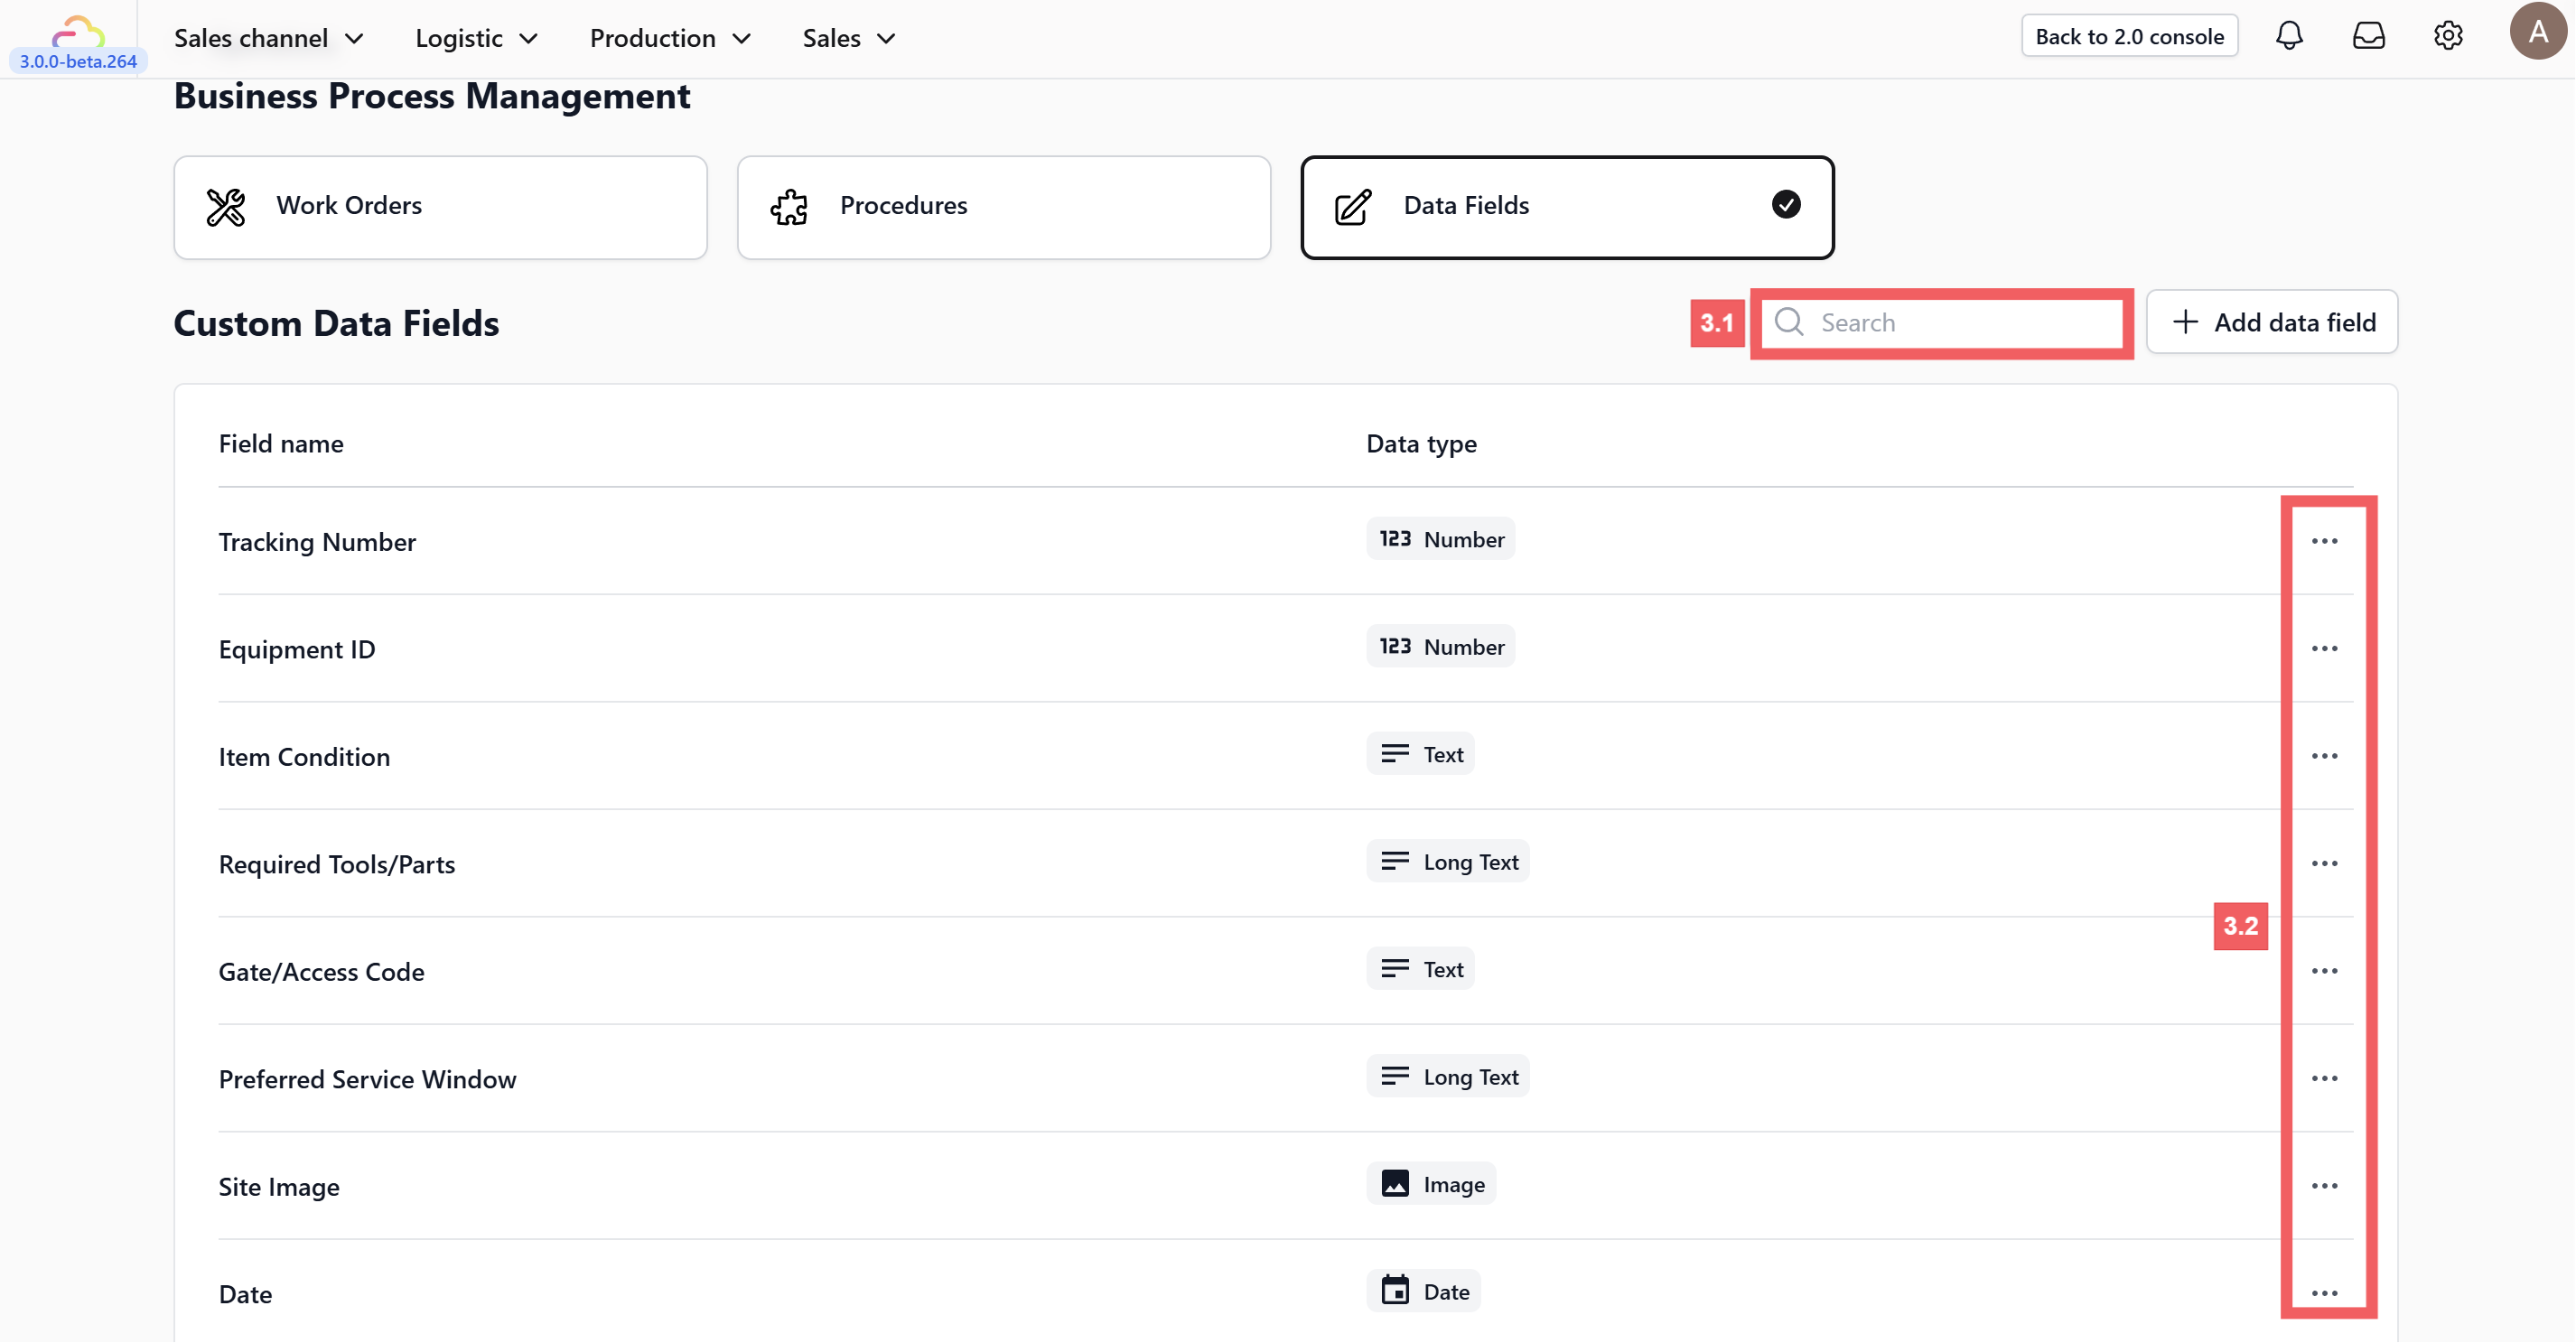
Task: Click the user avatar icon
Action: click(x=2536, y=33)
